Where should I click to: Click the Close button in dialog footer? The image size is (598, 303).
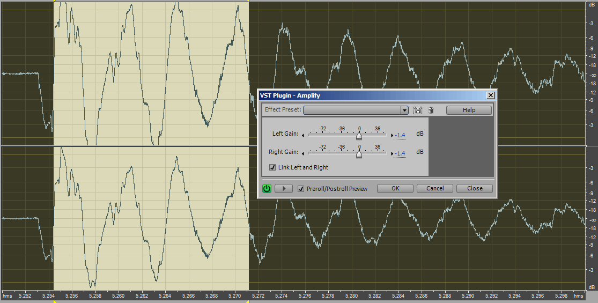[475, 188]
